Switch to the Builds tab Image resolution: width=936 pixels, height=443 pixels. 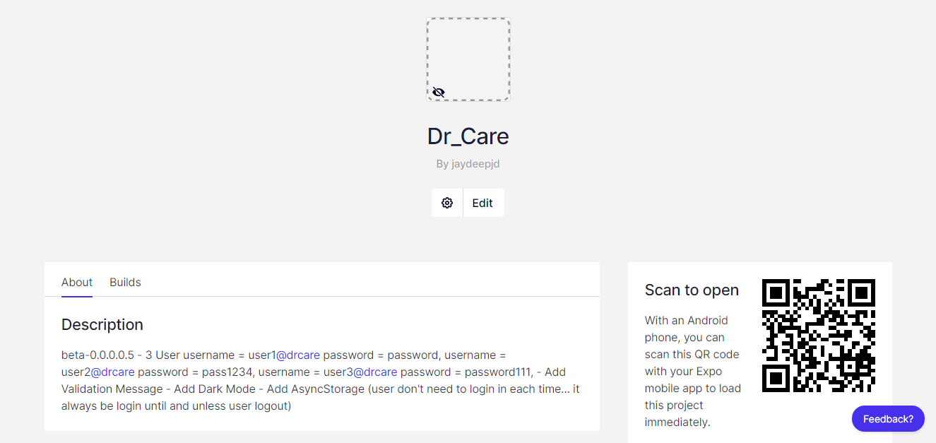[x=125, y=282]
